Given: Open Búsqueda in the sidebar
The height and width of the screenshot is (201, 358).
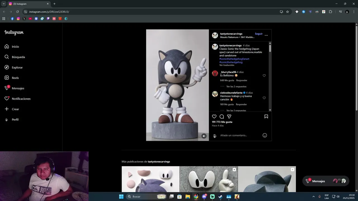Looking at the screenshot, I should coord(15,57).
